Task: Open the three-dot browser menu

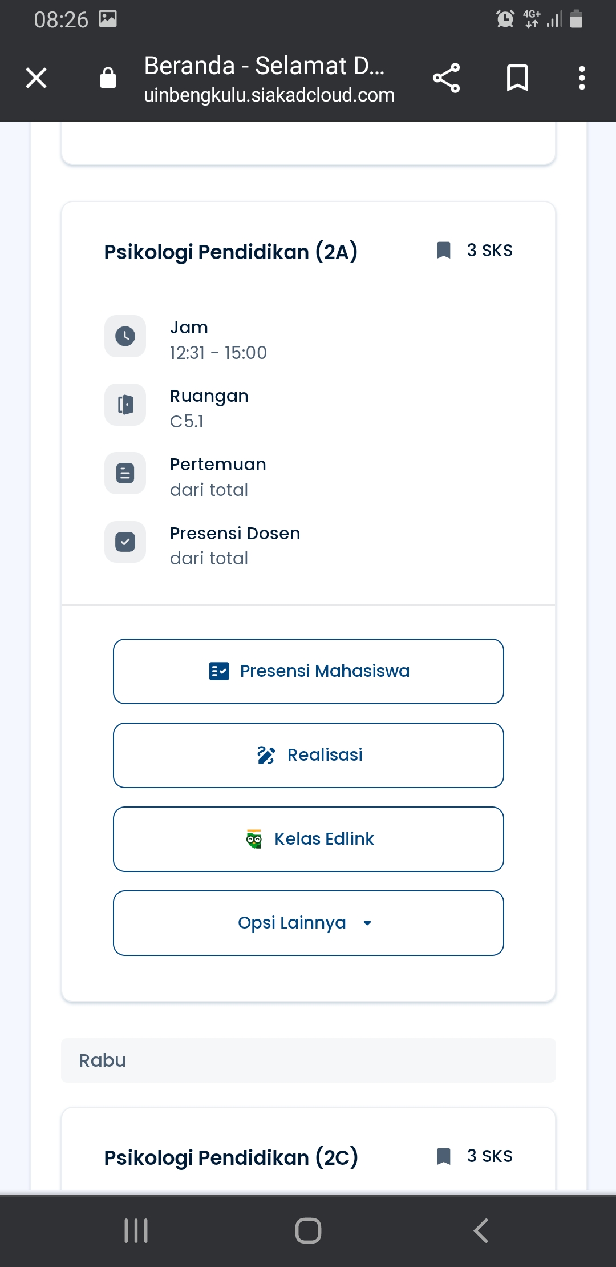Action: (x=582, y=78)
